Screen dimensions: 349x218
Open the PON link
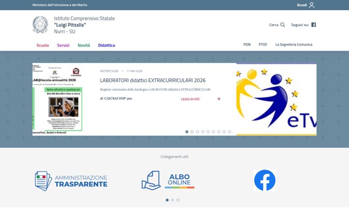click(x=247, y=45)
